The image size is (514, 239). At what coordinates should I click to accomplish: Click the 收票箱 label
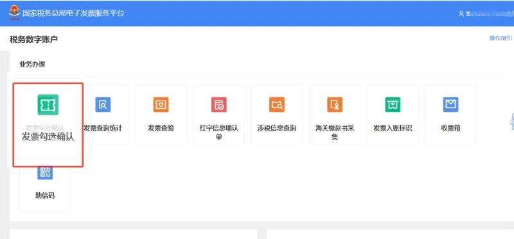click(451, 128)
